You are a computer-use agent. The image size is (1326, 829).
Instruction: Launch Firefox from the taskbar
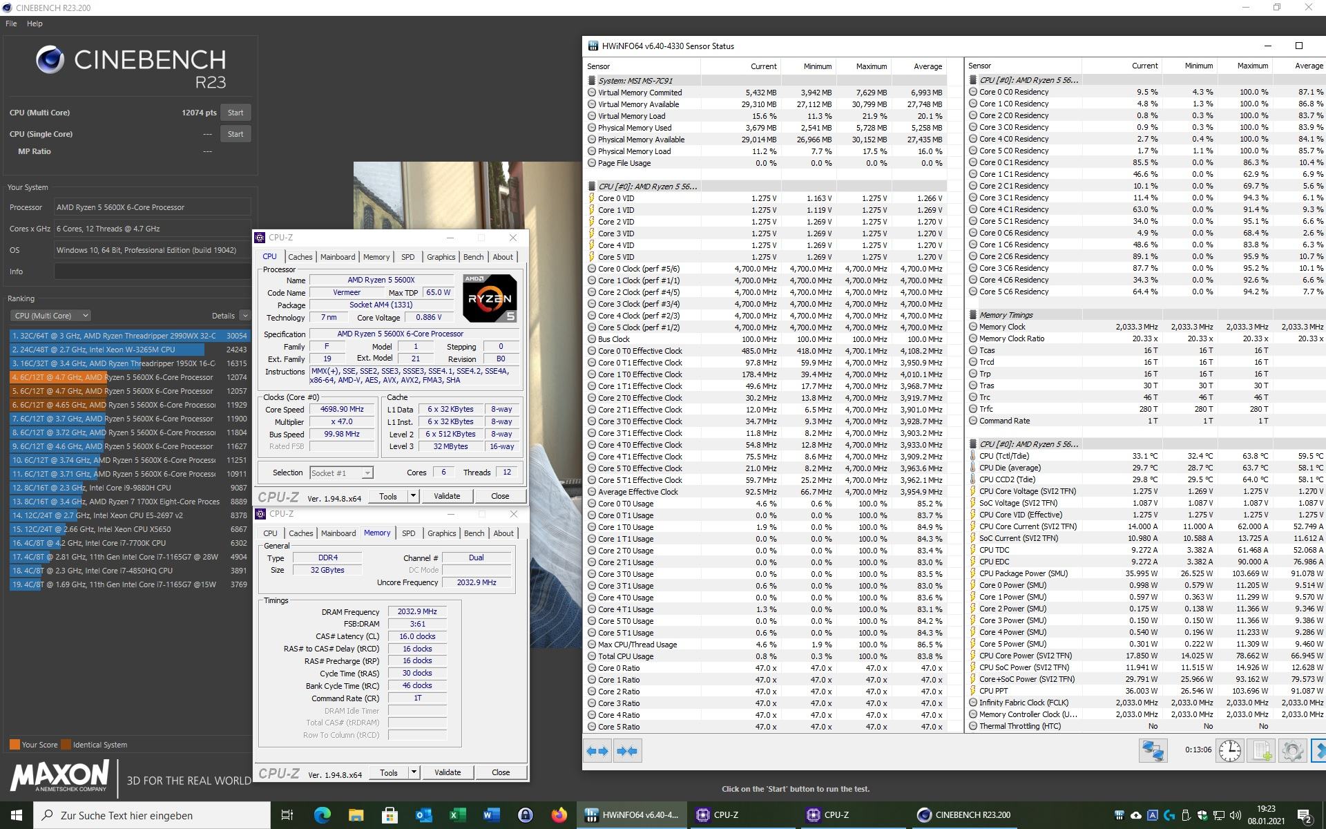pyautogui.click(x=559, y=815)
